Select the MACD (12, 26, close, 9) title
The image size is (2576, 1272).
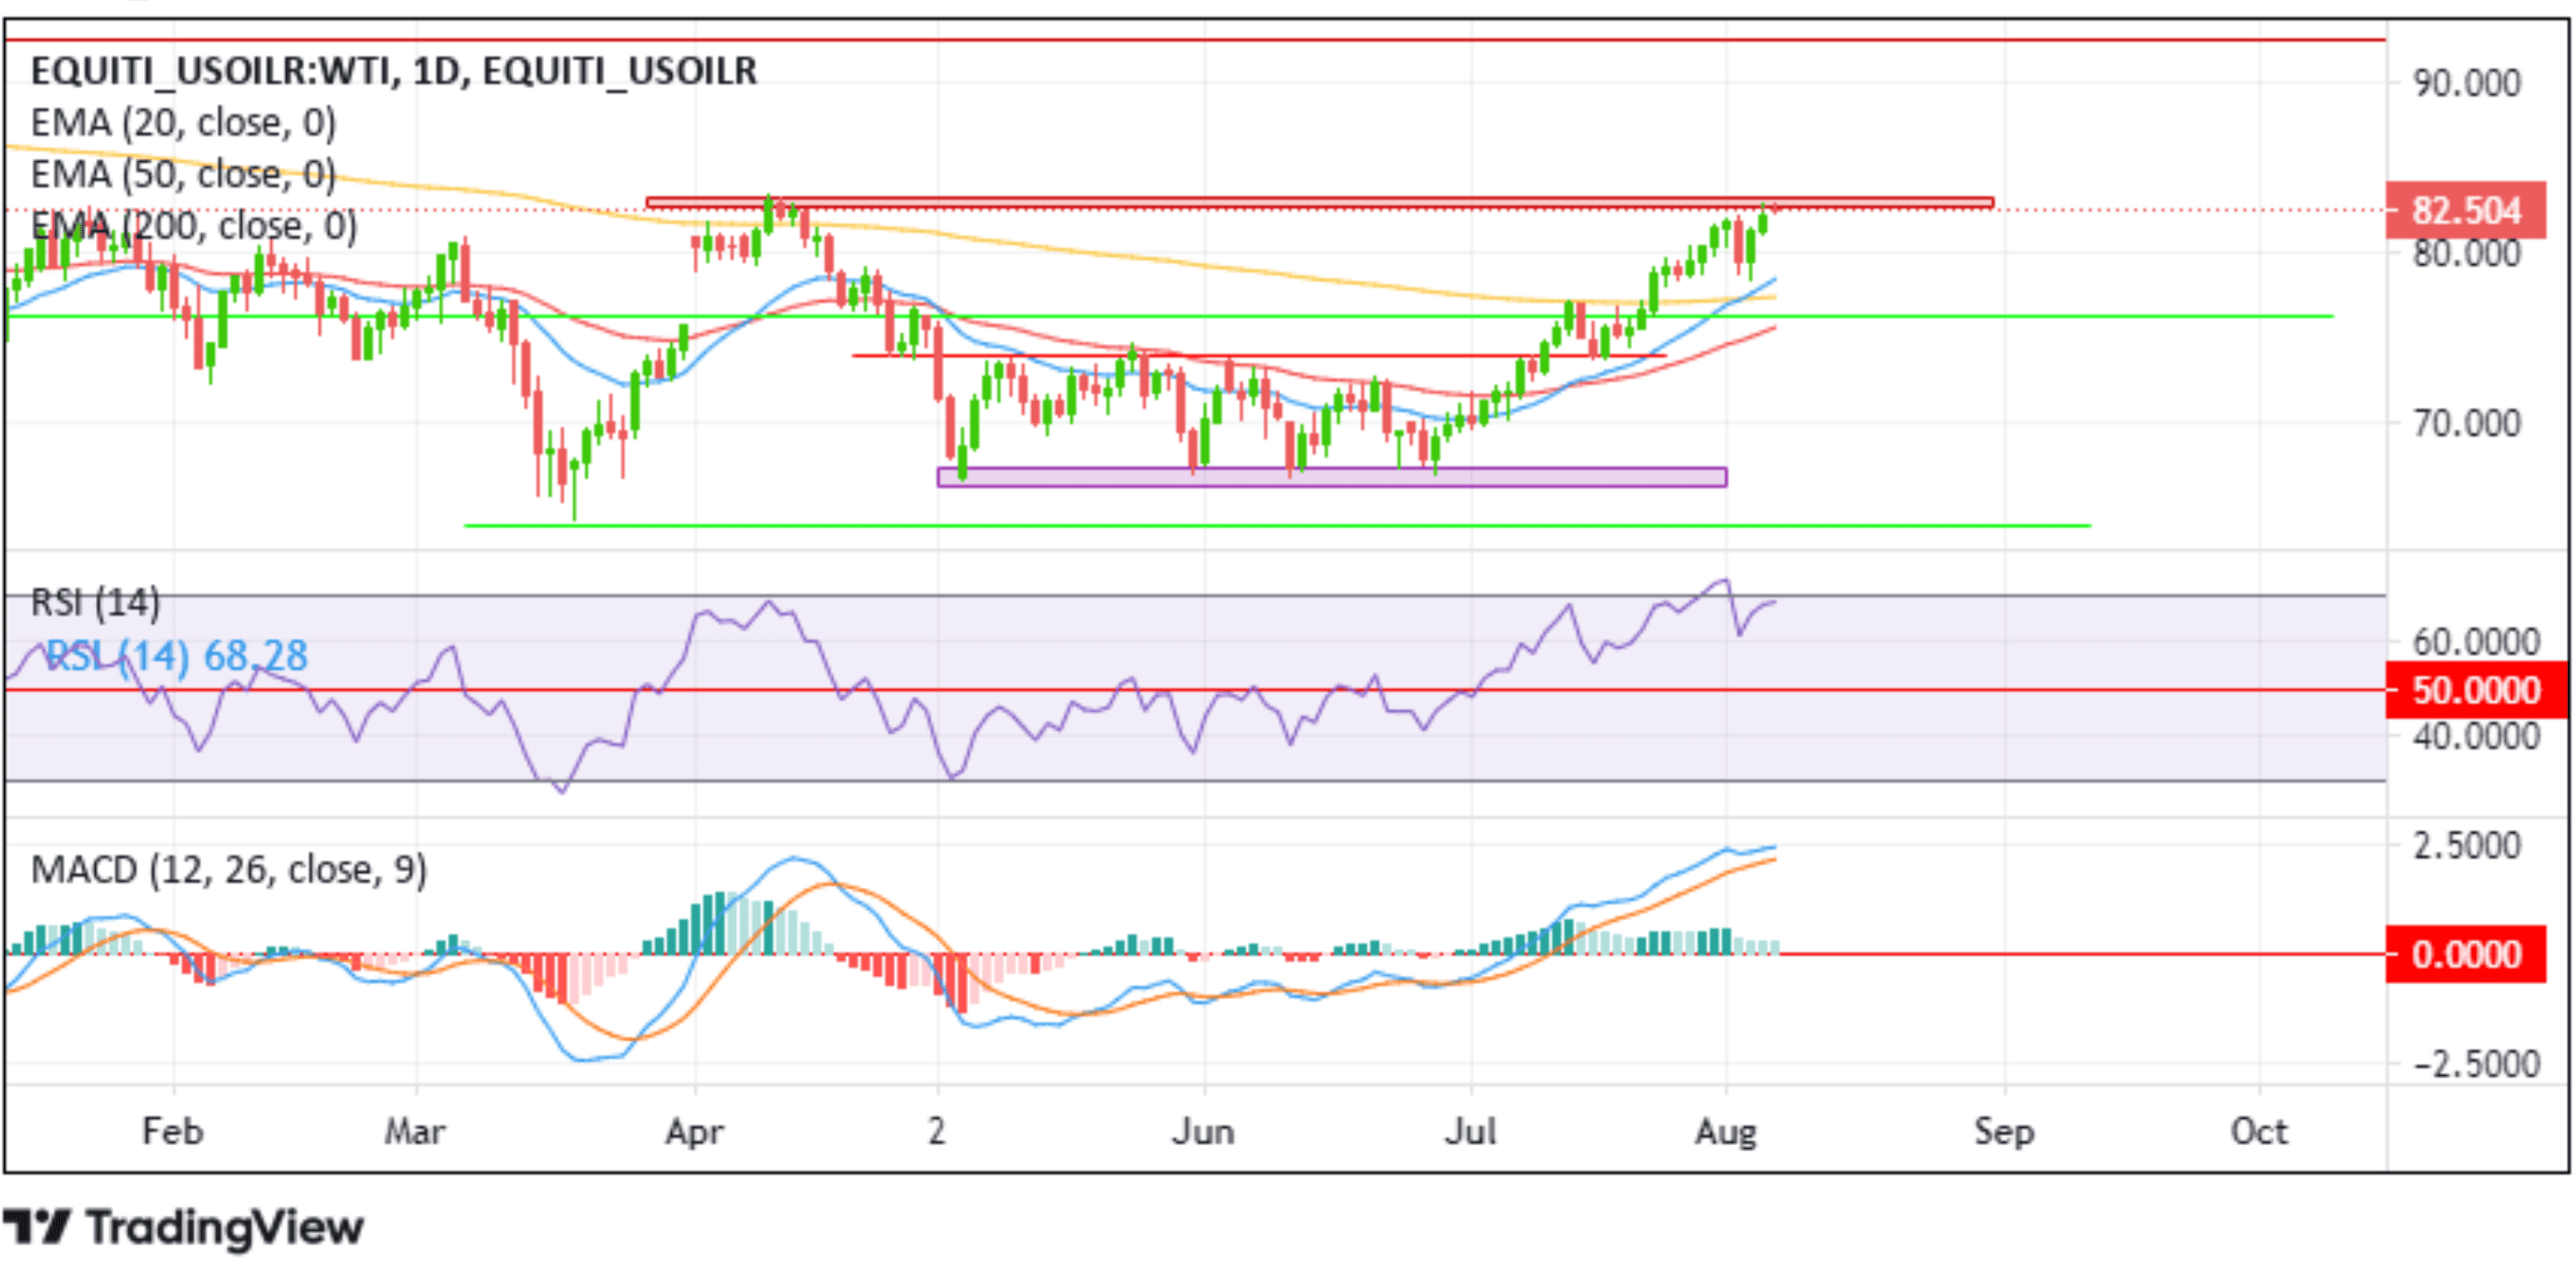tap(229, 870)
